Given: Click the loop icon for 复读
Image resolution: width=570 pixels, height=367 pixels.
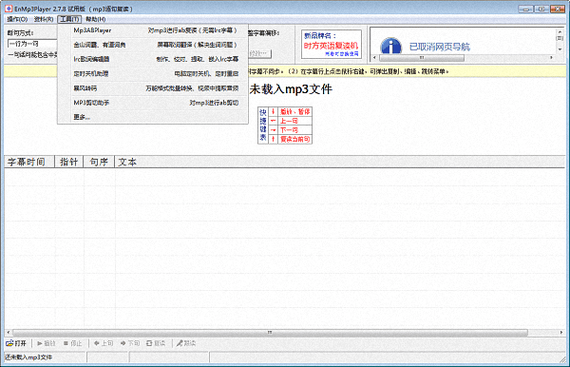Looking at the screenshot, I should coord(149,343).
